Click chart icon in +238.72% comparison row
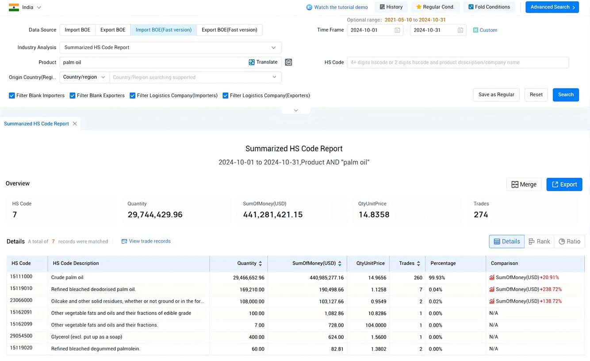The height and width of the screenshot is (361, 590). (492, 289)
